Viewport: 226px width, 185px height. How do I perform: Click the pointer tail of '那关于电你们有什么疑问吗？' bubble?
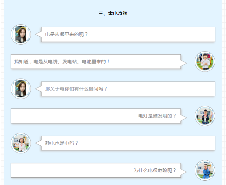39,89
